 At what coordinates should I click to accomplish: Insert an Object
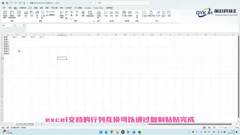pyautogui.click(x=169, y=14)
